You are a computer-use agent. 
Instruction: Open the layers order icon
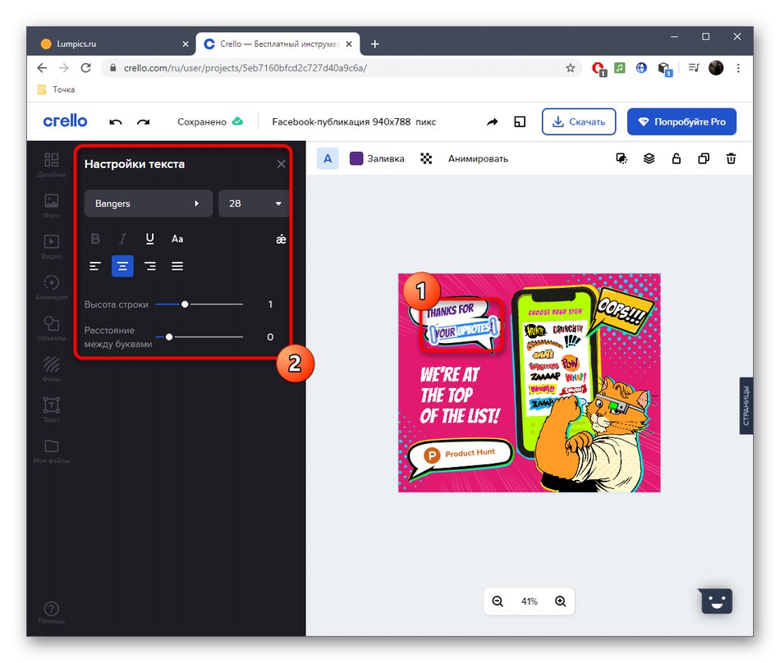[x=649, y=158]
